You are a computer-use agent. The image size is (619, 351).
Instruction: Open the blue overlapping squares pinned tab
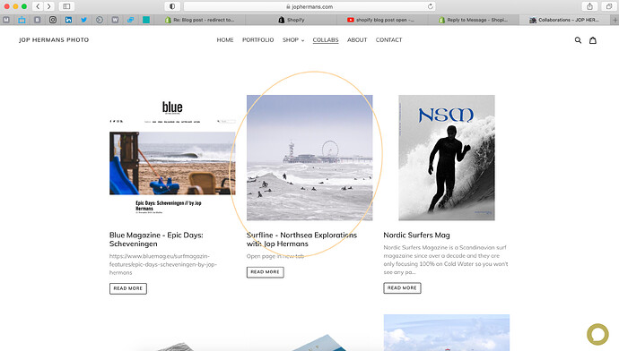[x=130, y=20]
